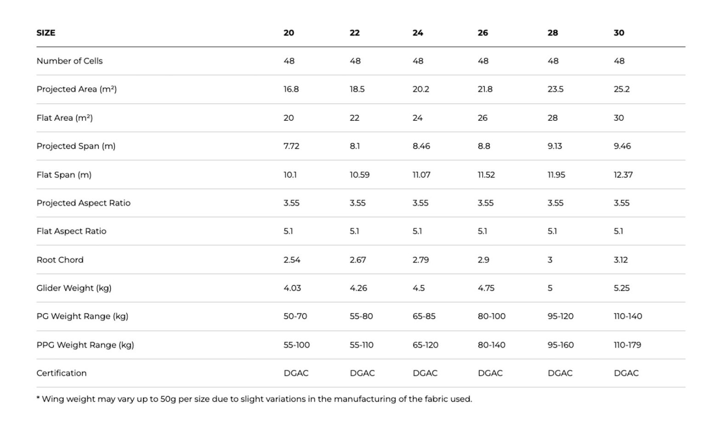Select PPG Weight Range value 110-179
721x434 pixels.
click(627, 345)
